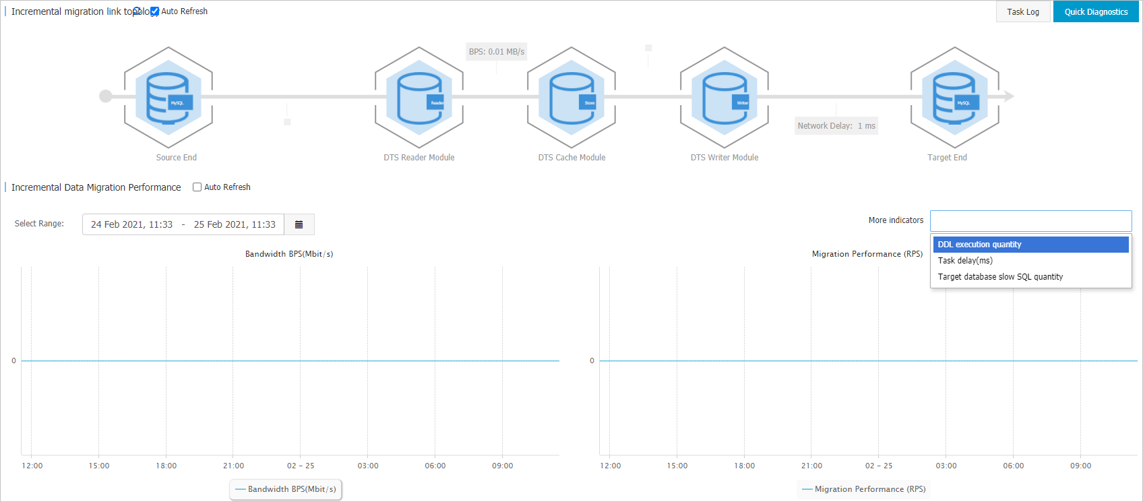
Task: Click the date range input field
Action: pyautogui.click(x=183, y=224)
